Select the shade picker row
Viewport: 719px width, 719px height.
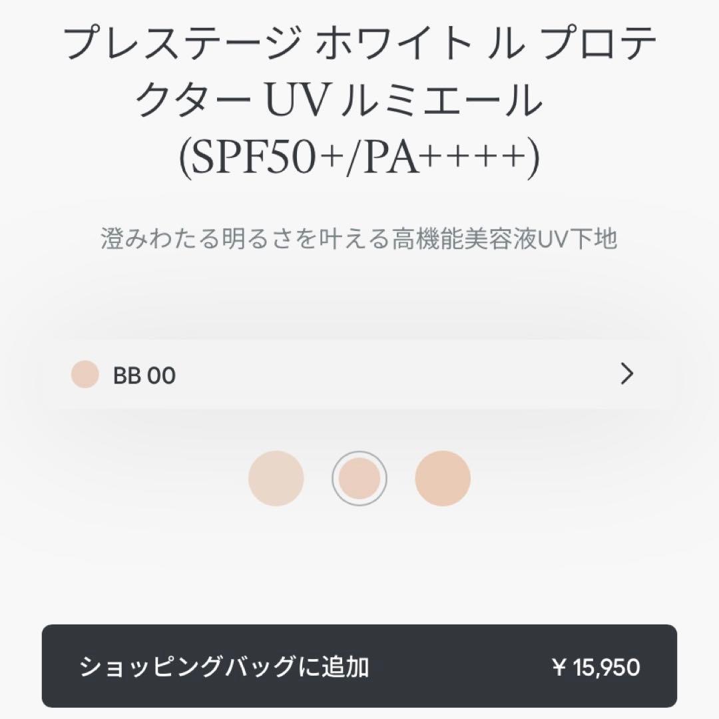coord(359,376)
